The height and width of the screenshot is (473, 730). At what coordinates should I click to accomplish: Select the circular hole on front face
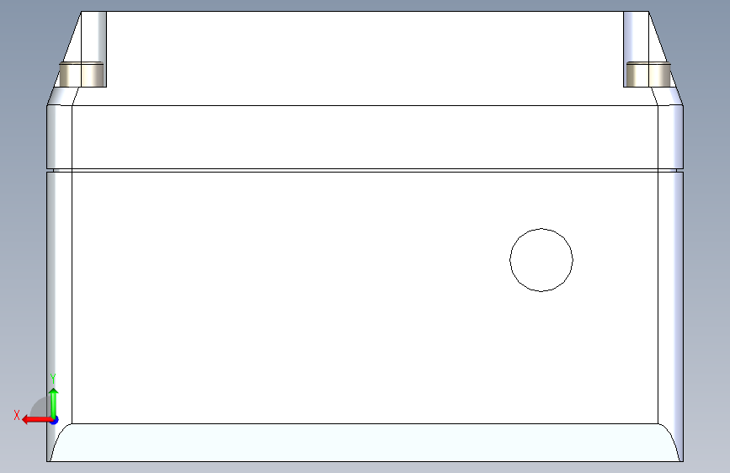pos(541,259)
